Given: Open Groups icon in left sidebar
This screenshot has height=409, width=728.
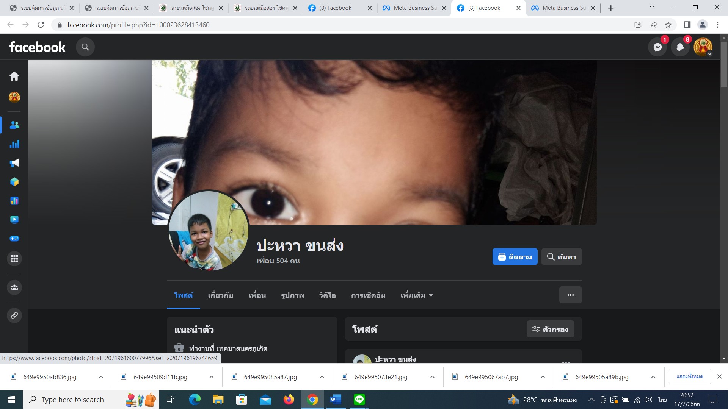Looking at the screenshot, I should [14, 287].
